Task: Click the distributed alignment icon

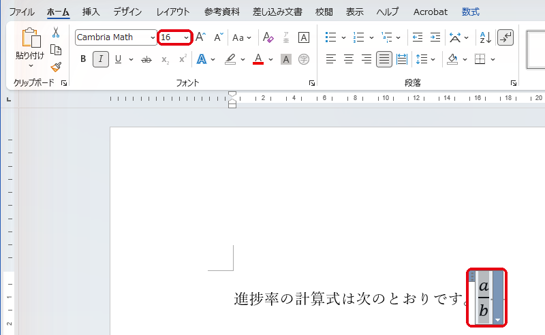Action: pyautogui.click(x=402, y=59)
